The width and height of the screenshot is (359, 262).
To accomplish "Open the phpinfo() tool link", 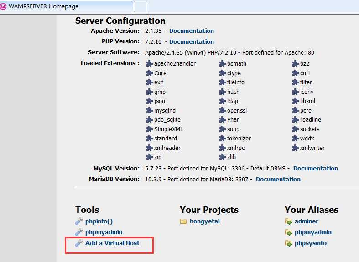I will [99, 221].
